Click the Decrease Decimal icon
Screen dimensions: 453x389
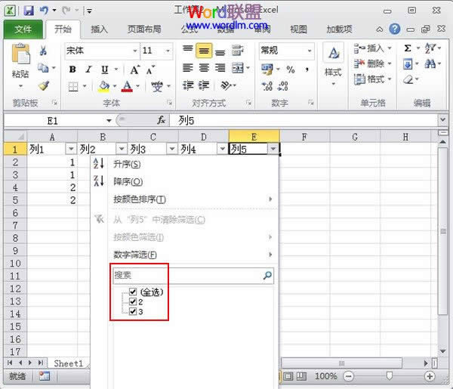point(282,86)
